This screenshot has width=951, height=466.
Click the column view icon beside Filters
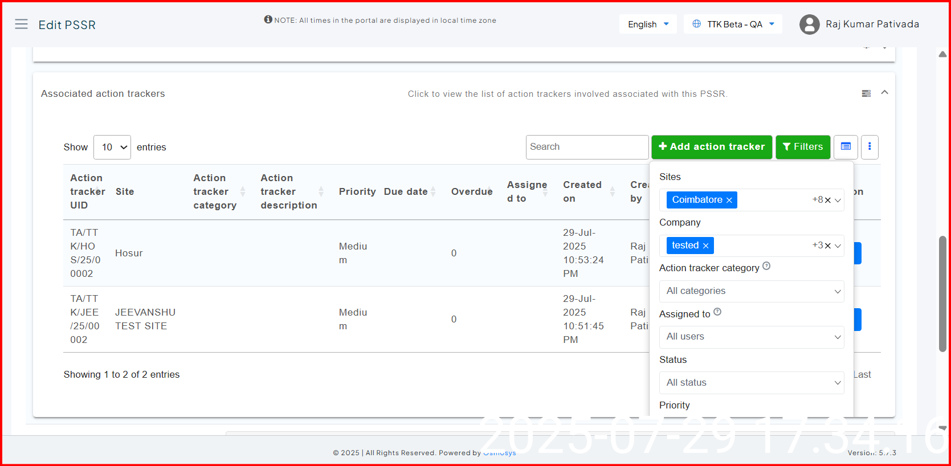(x=846, y=147)
